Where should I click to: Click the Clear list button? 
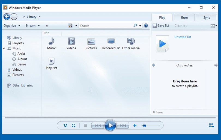[181, 26]
